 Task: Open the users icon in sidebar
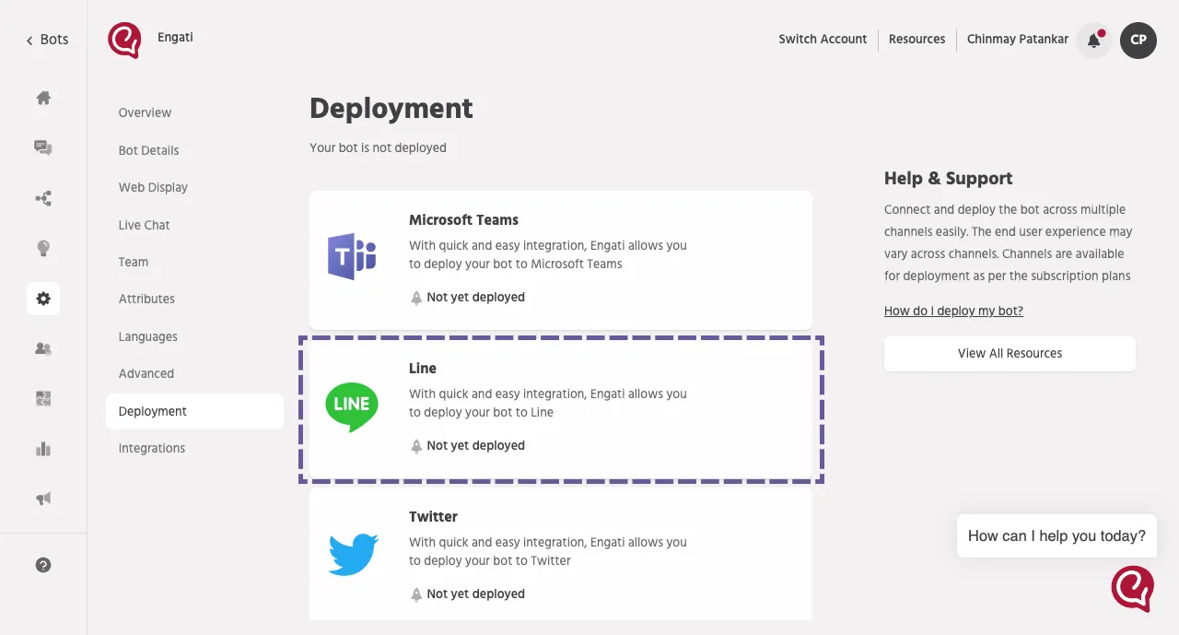point(43,348)
